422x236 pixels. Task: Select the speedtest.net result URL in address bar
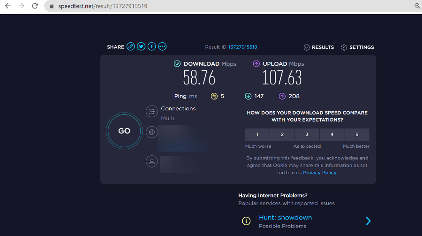click(103, 6)
